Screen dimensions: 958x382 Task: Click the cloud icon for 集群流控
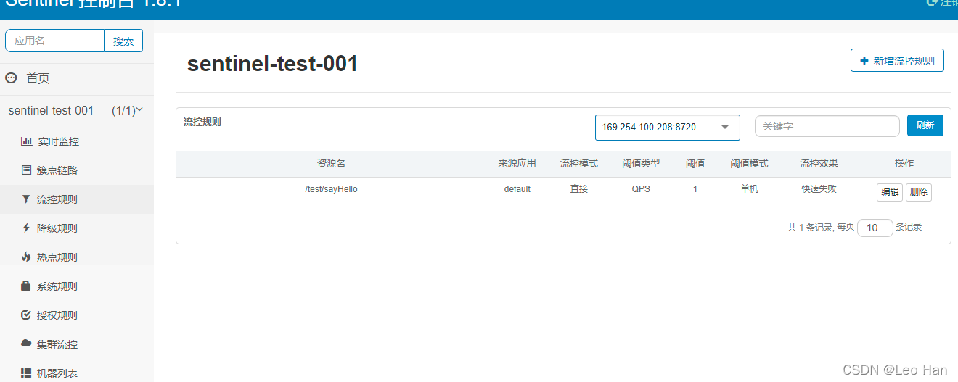[26, 344]
